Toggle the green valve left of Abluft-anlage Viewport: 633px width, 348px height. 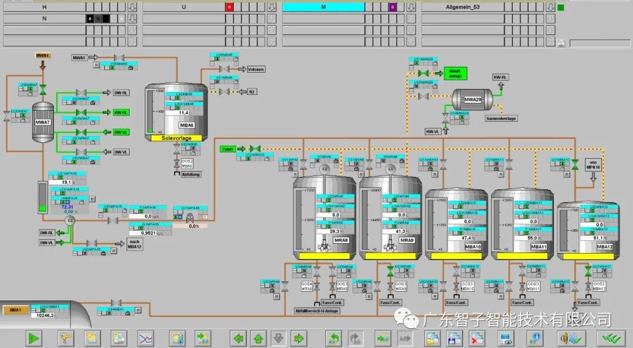423,73
